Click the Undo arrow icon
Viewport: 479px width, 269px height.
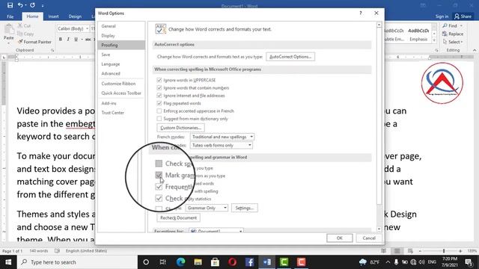click(x=20, y=5)
